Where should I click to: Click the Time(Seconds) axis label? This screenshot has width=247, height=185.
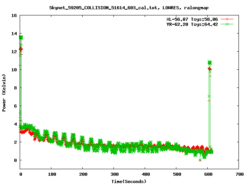coord(129,182)
